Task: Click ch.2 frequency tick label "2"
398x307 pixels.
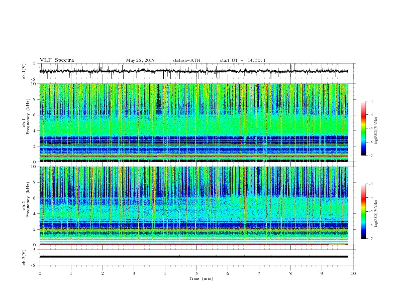Action: point(35,229)
